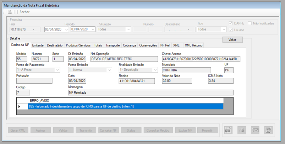Click the ICMS Nota field

coord(221,81)
